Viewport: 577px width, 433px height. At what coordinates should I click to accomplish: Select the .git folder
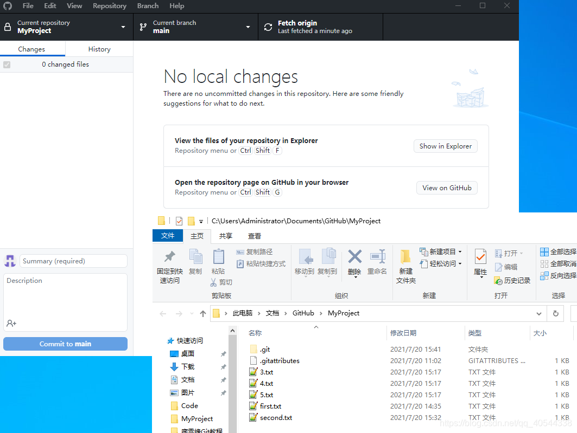click(265, 349)
